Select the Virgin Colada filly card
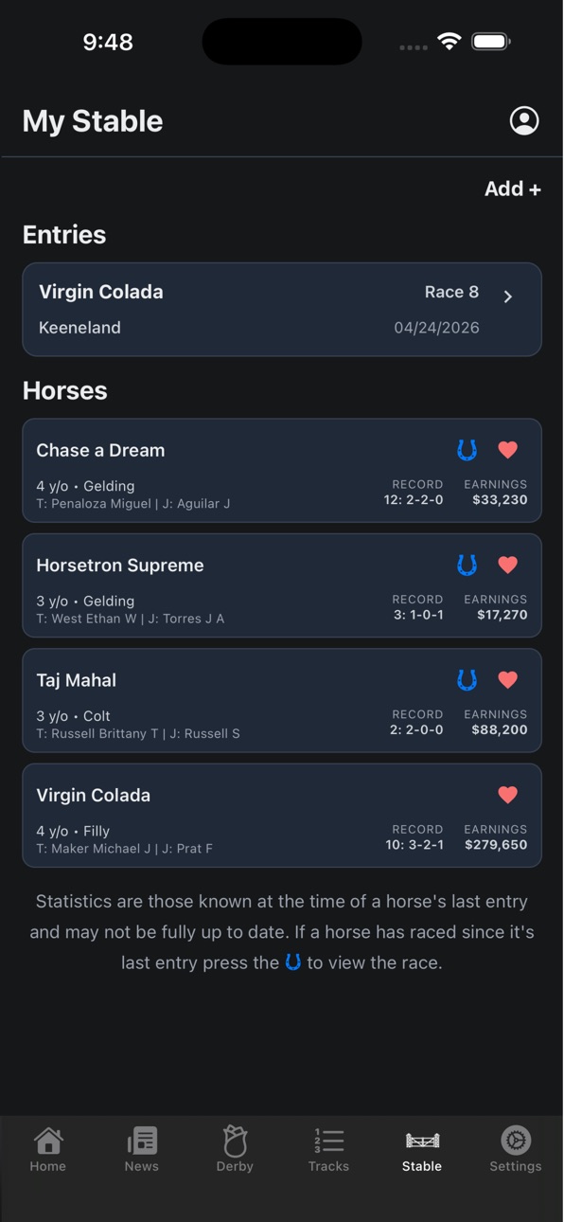 282,816
